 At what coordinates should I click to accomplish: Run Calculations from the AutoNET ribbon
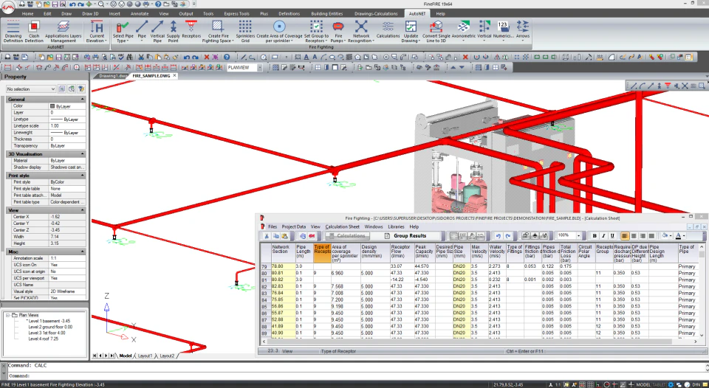pyautogui.click(x=388, y=30)
